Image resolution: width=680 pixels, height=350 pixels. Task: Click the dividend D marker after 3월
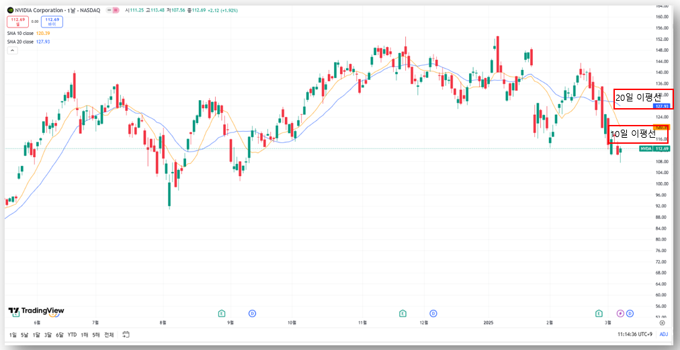[630, 313]
